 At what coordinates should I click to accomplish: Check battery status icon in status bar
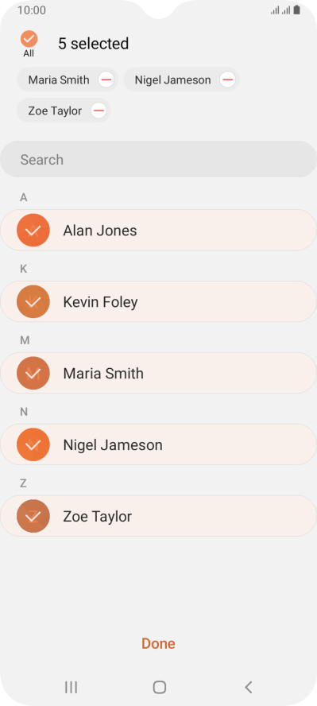click(297, 10)
